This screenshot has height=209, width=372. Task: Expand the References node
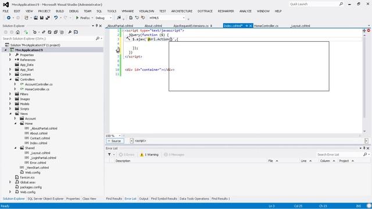[x=10, y=60]
